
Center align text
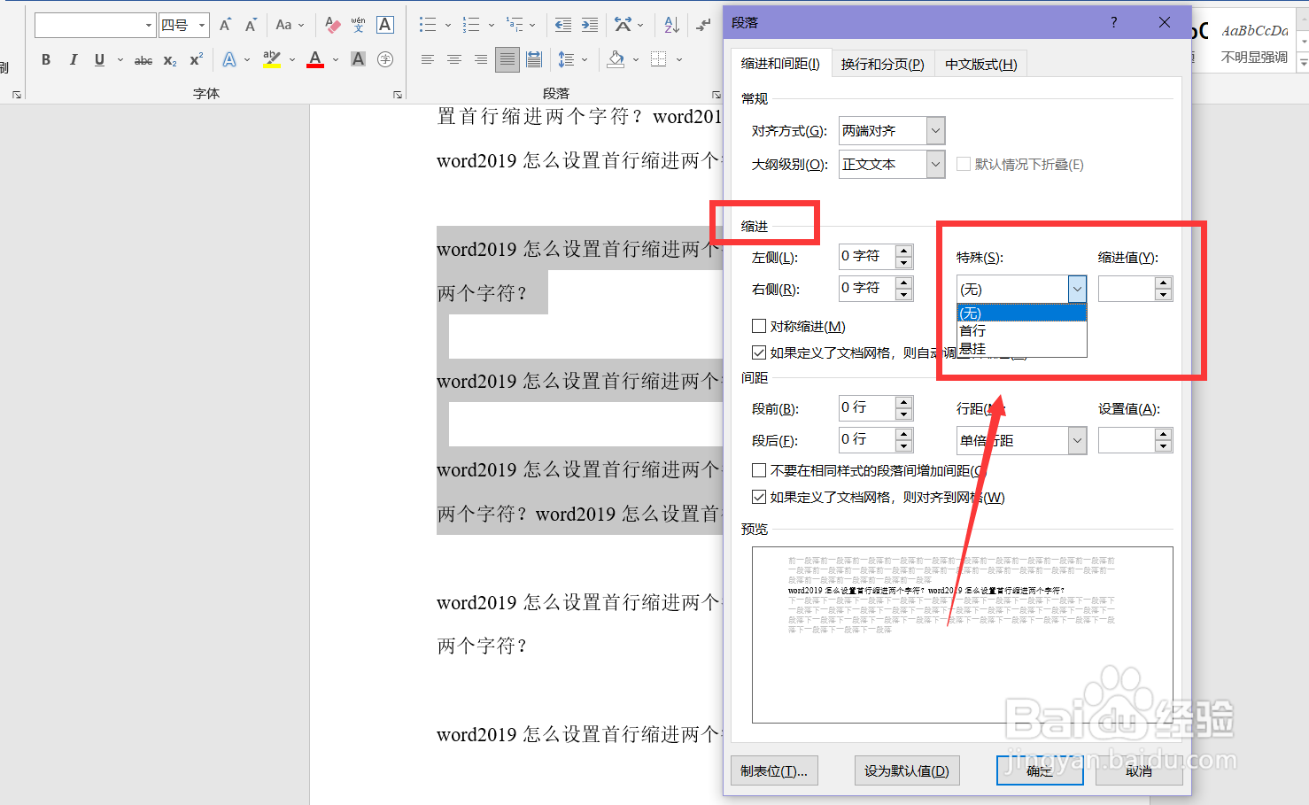click(x=454, y=59)
